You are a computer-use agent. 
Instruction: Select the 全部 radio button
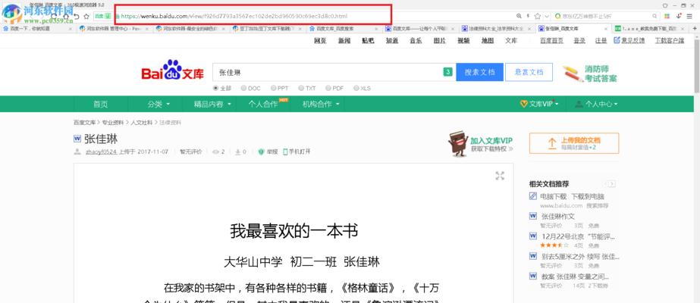215,88
